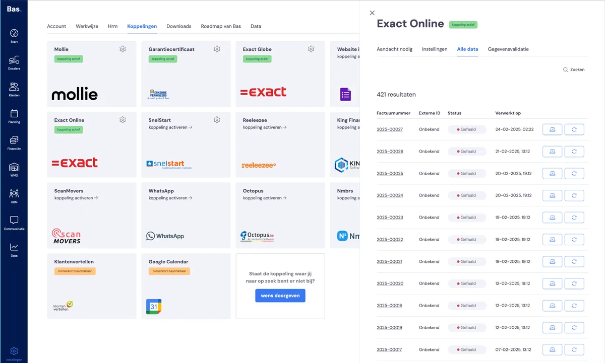Image resolution: width=605 pixels, height=363 pixels.
Task: Click first action icon for invoice 2025-00019
Action: [x=552, y=328]
